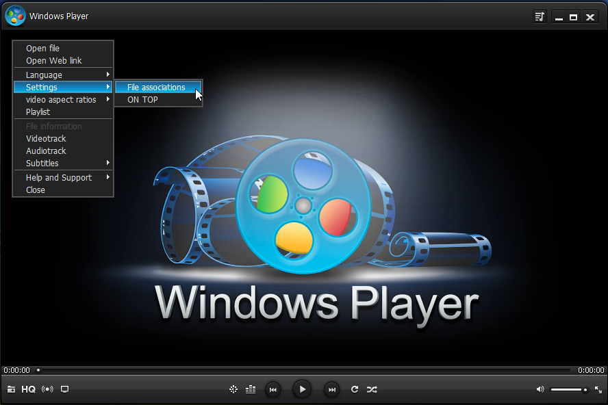Click the open file folder icon

(11, 389)
